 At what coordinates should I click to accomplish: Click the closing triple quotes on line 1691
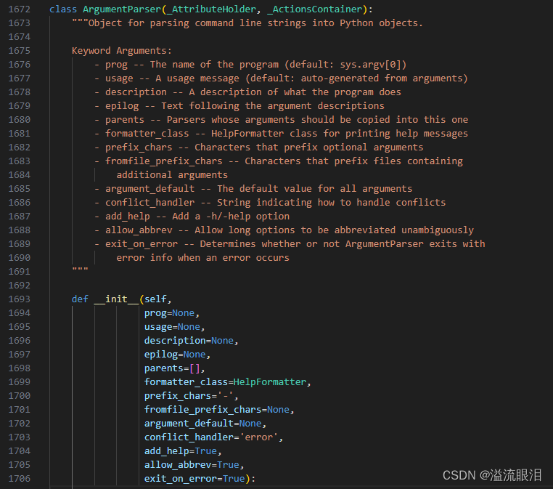tap(80, 270)
